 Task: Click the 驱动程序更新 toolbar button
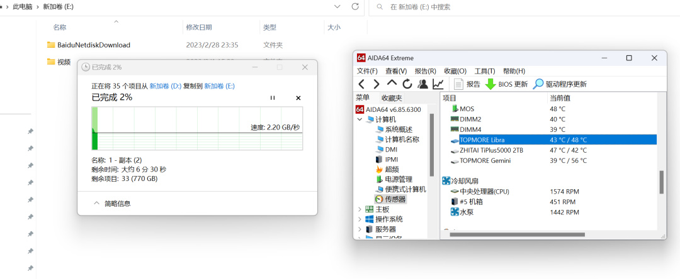coord(560,84)
